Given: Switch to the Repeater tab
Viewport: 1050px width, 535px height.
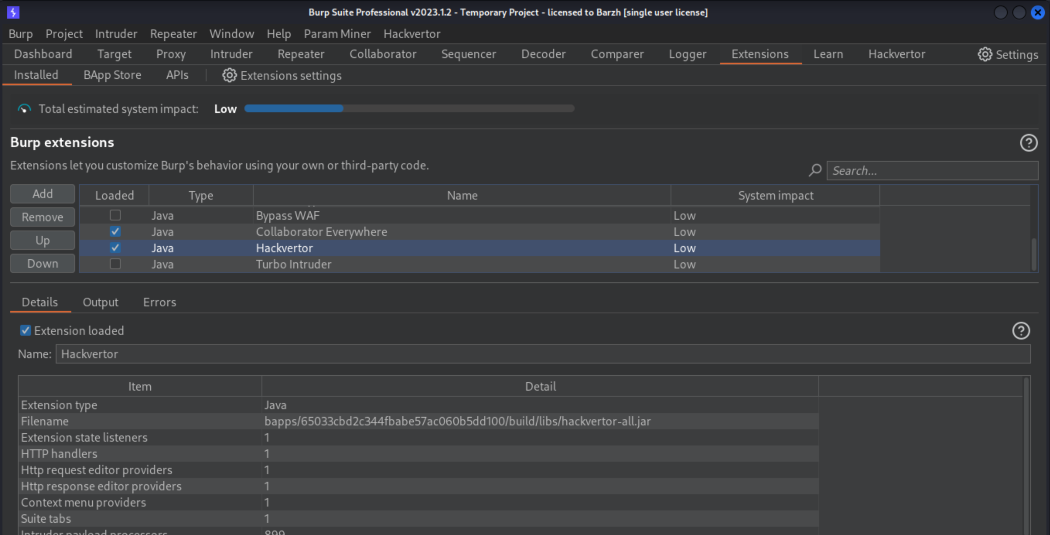Looking at the screenshot, I should click(301, 54).
